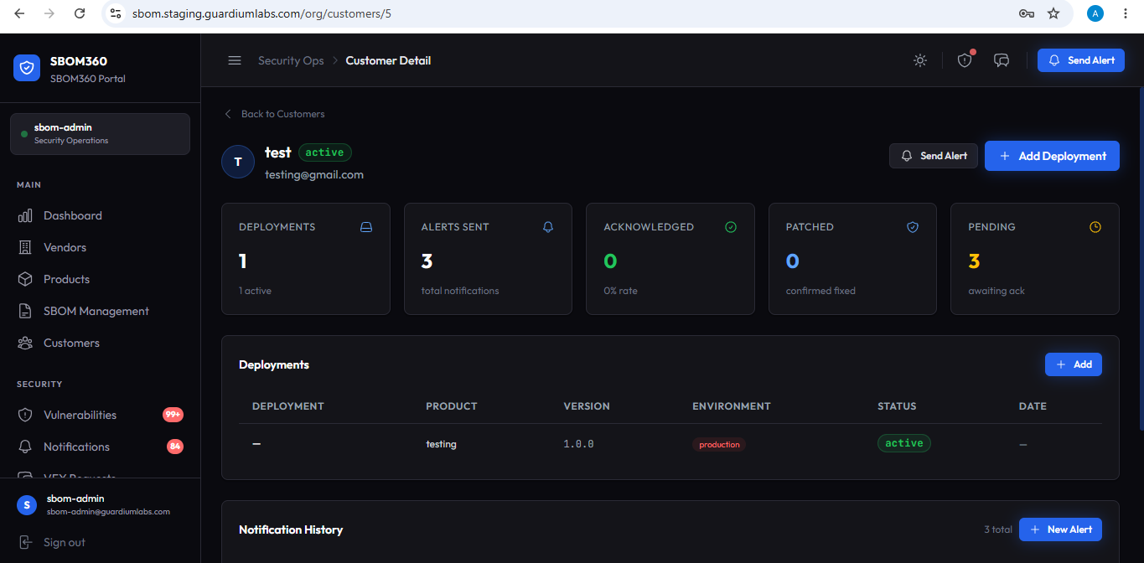Viewport: 1144px width, 563px height.
Task: Click the customer avatar letter T
Action: point(238,162)
